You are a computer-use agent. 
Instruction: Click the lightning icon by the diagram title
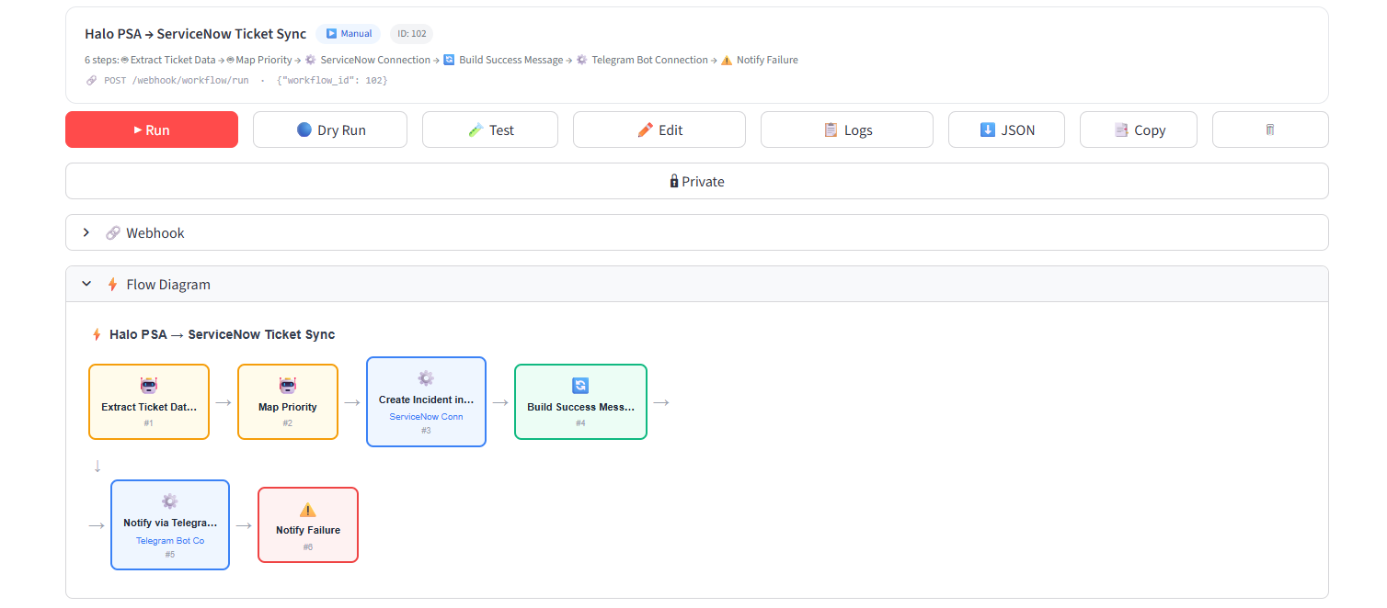[x=96, y=334]
